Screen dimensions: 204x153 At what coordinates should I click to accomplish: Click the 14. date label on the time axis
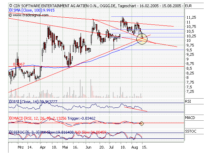click(x=30, y=147)
